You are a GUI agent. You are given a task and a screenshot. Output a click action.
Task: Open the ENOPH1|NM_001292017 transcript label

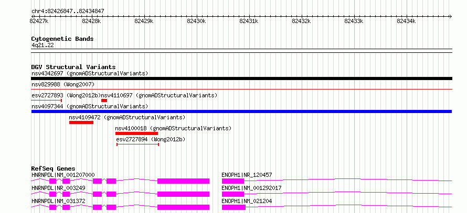(x=252, y=188)
